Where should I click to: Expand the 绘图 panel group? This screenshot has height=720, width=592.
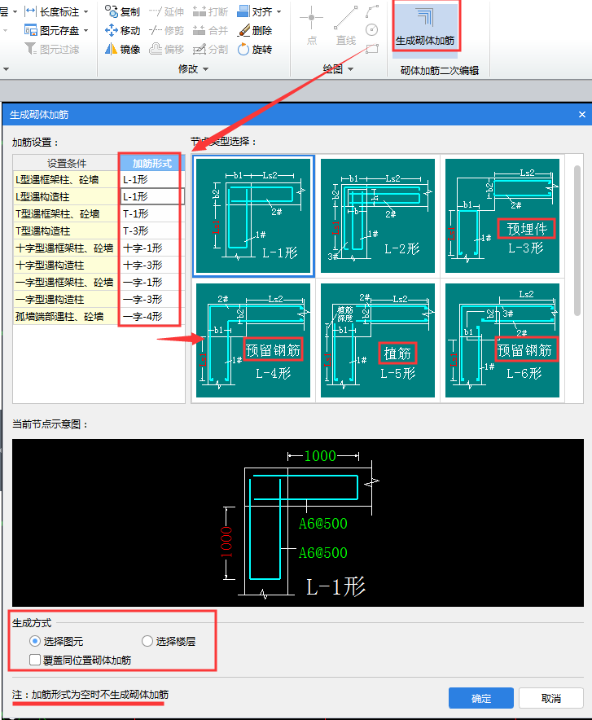[x=337, y=69]
